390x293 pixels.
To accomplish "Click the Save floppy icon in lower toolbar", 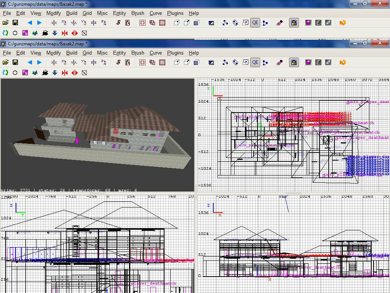I will [15, 62].
